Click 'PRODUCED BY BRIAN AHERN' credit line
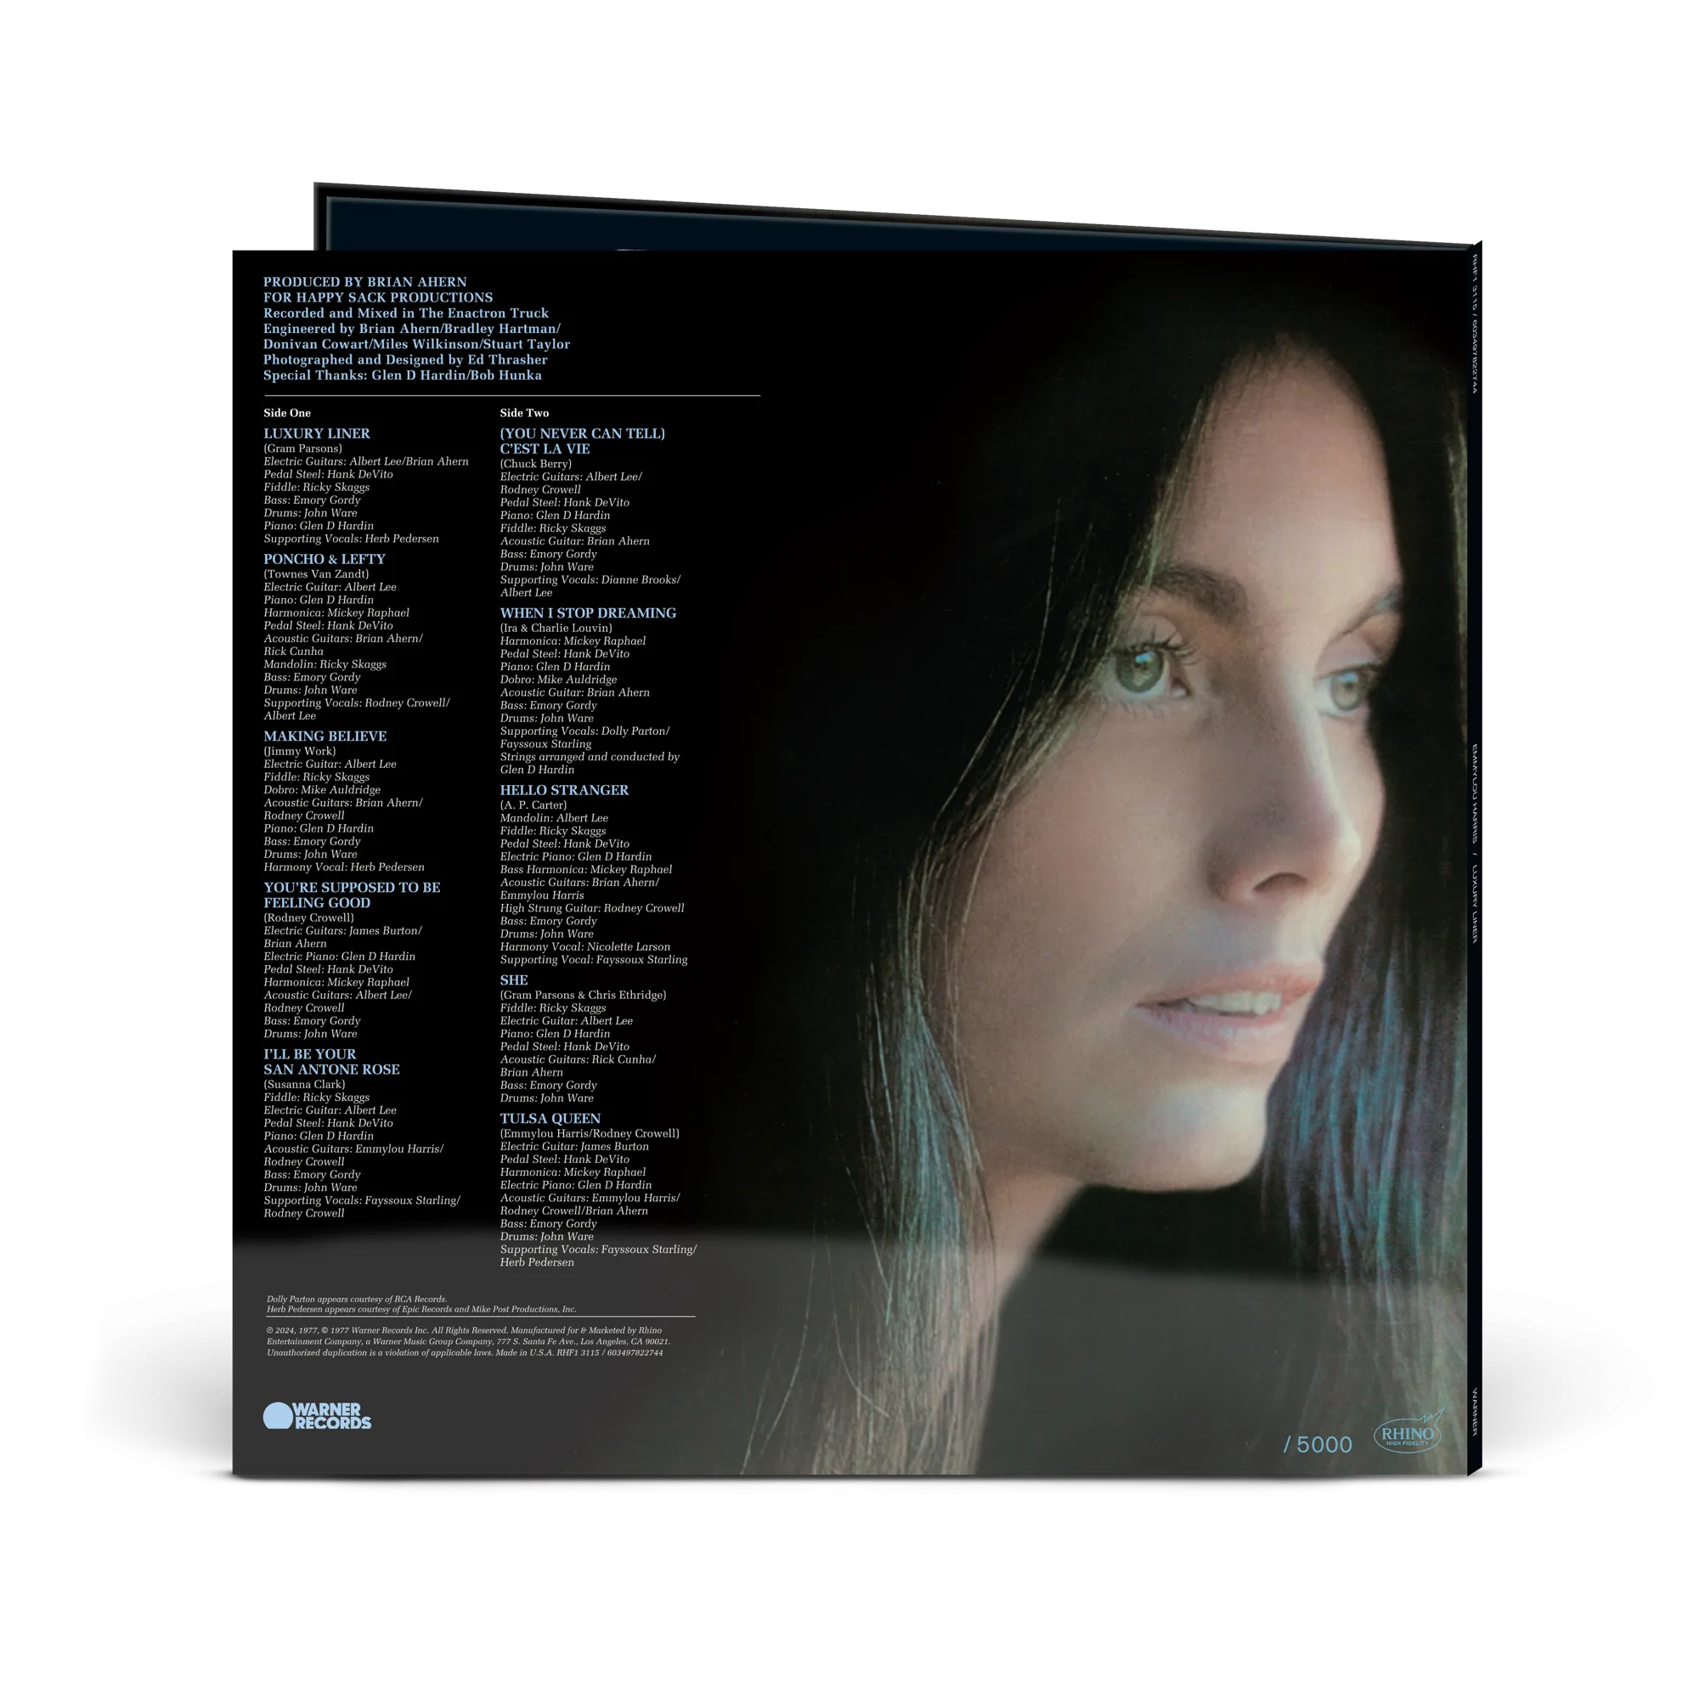This screenshot has width=1699, height=1699. click(x=365, y=282)
